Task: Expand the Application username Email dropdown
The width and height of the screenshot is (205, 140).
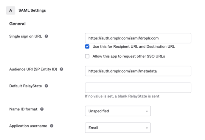Action: [x=118, y=128]
